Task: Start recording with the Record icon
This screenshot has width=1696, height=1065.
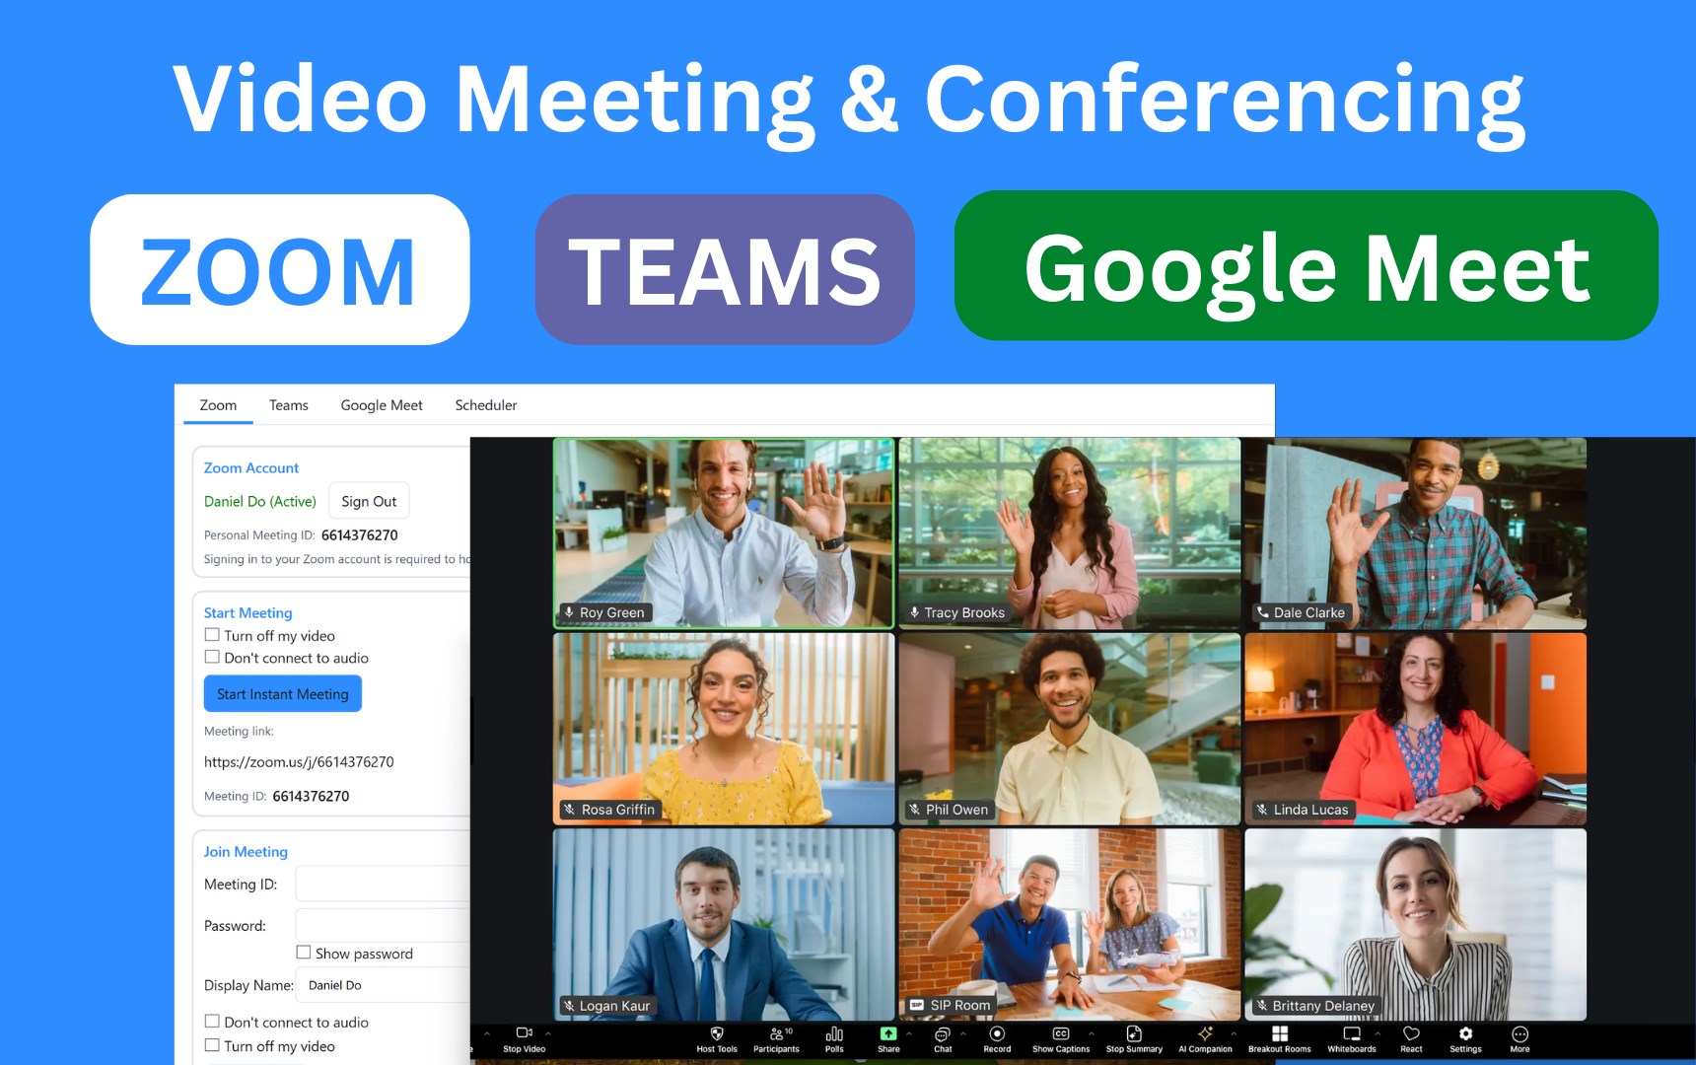Action: [x=997, y=1033]
